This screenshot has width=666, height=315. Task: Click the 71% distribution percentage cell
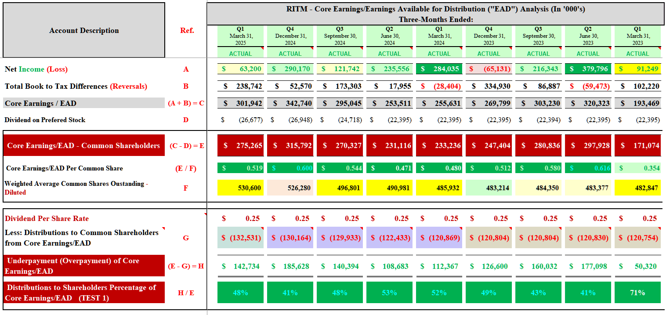click(x=637, y=293)
